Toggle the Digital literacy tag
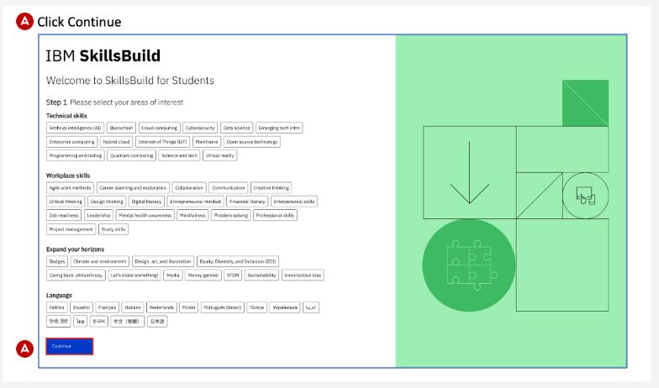This screenshot has width=659, height=388. coord(146,202)
